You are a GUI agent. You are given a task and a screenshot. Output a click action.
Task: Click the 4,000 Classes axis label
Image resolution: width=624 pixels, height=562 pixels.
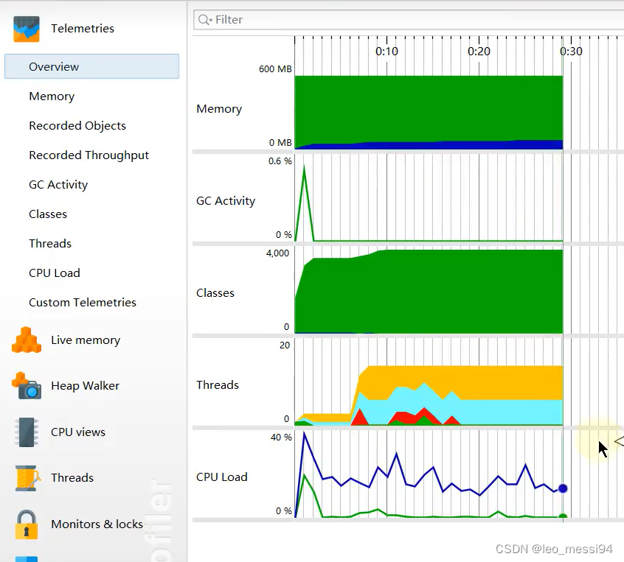[x=278, y=253]
